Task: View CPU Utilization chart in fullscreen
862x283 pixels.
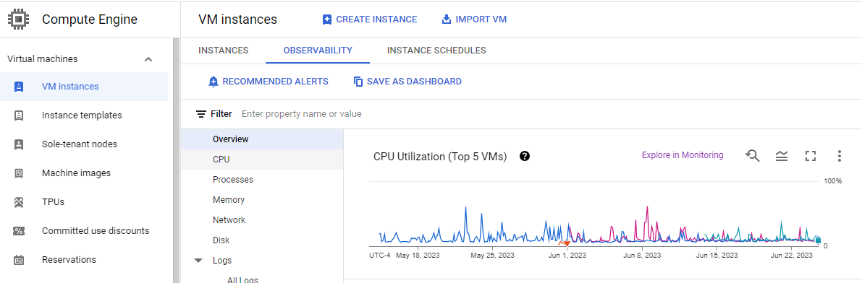Action: 810,157
